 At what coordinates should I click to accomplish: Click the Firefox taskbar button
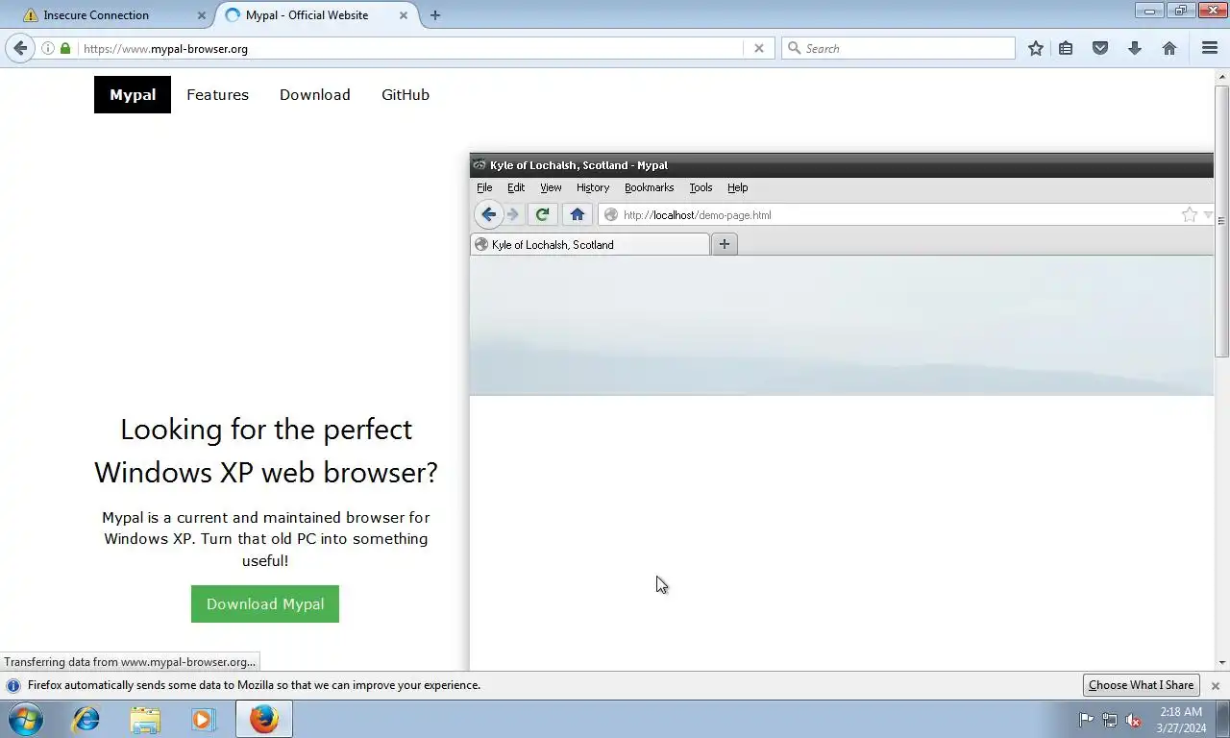tap(263, 719)
